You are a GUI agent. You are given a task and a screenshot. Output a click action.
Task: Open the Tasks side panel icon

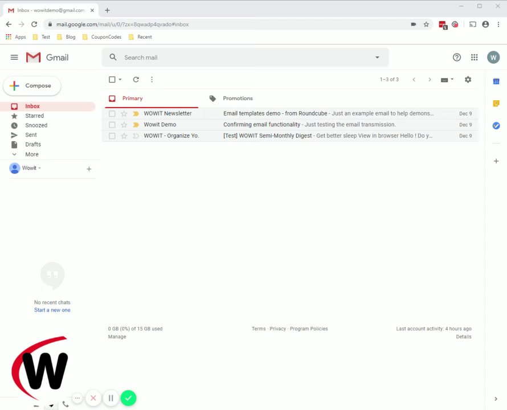(x=496, y=125)
